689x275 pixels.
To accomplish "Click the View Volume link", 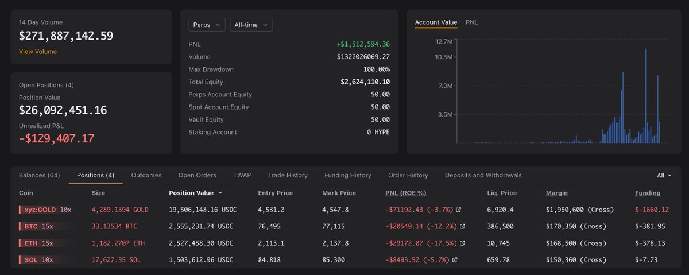I will click(38, 52).
